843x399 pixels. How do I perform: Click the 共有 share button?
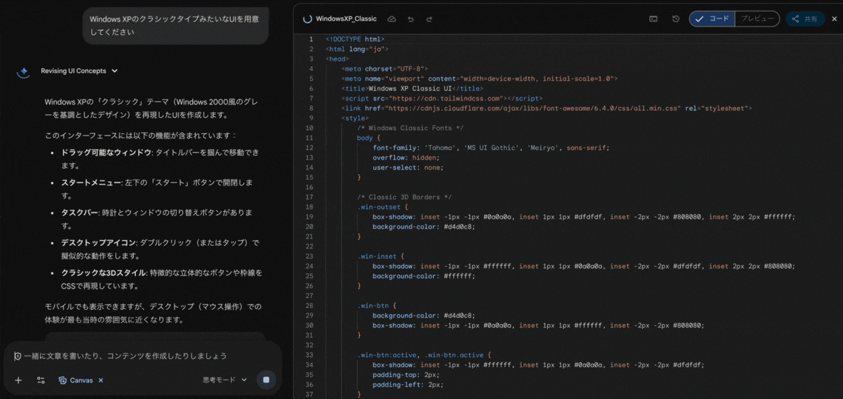click(805, 19)
